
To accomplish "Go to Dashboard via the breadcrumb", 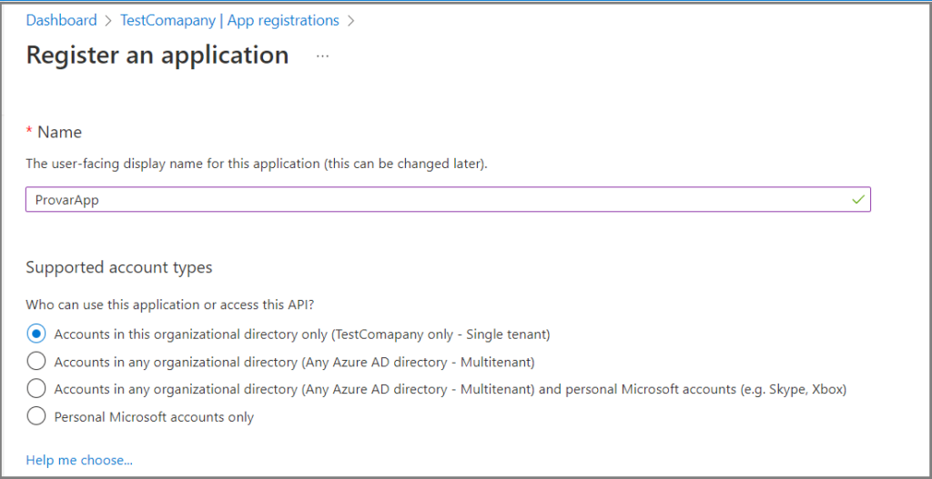I will coord(61,20).
